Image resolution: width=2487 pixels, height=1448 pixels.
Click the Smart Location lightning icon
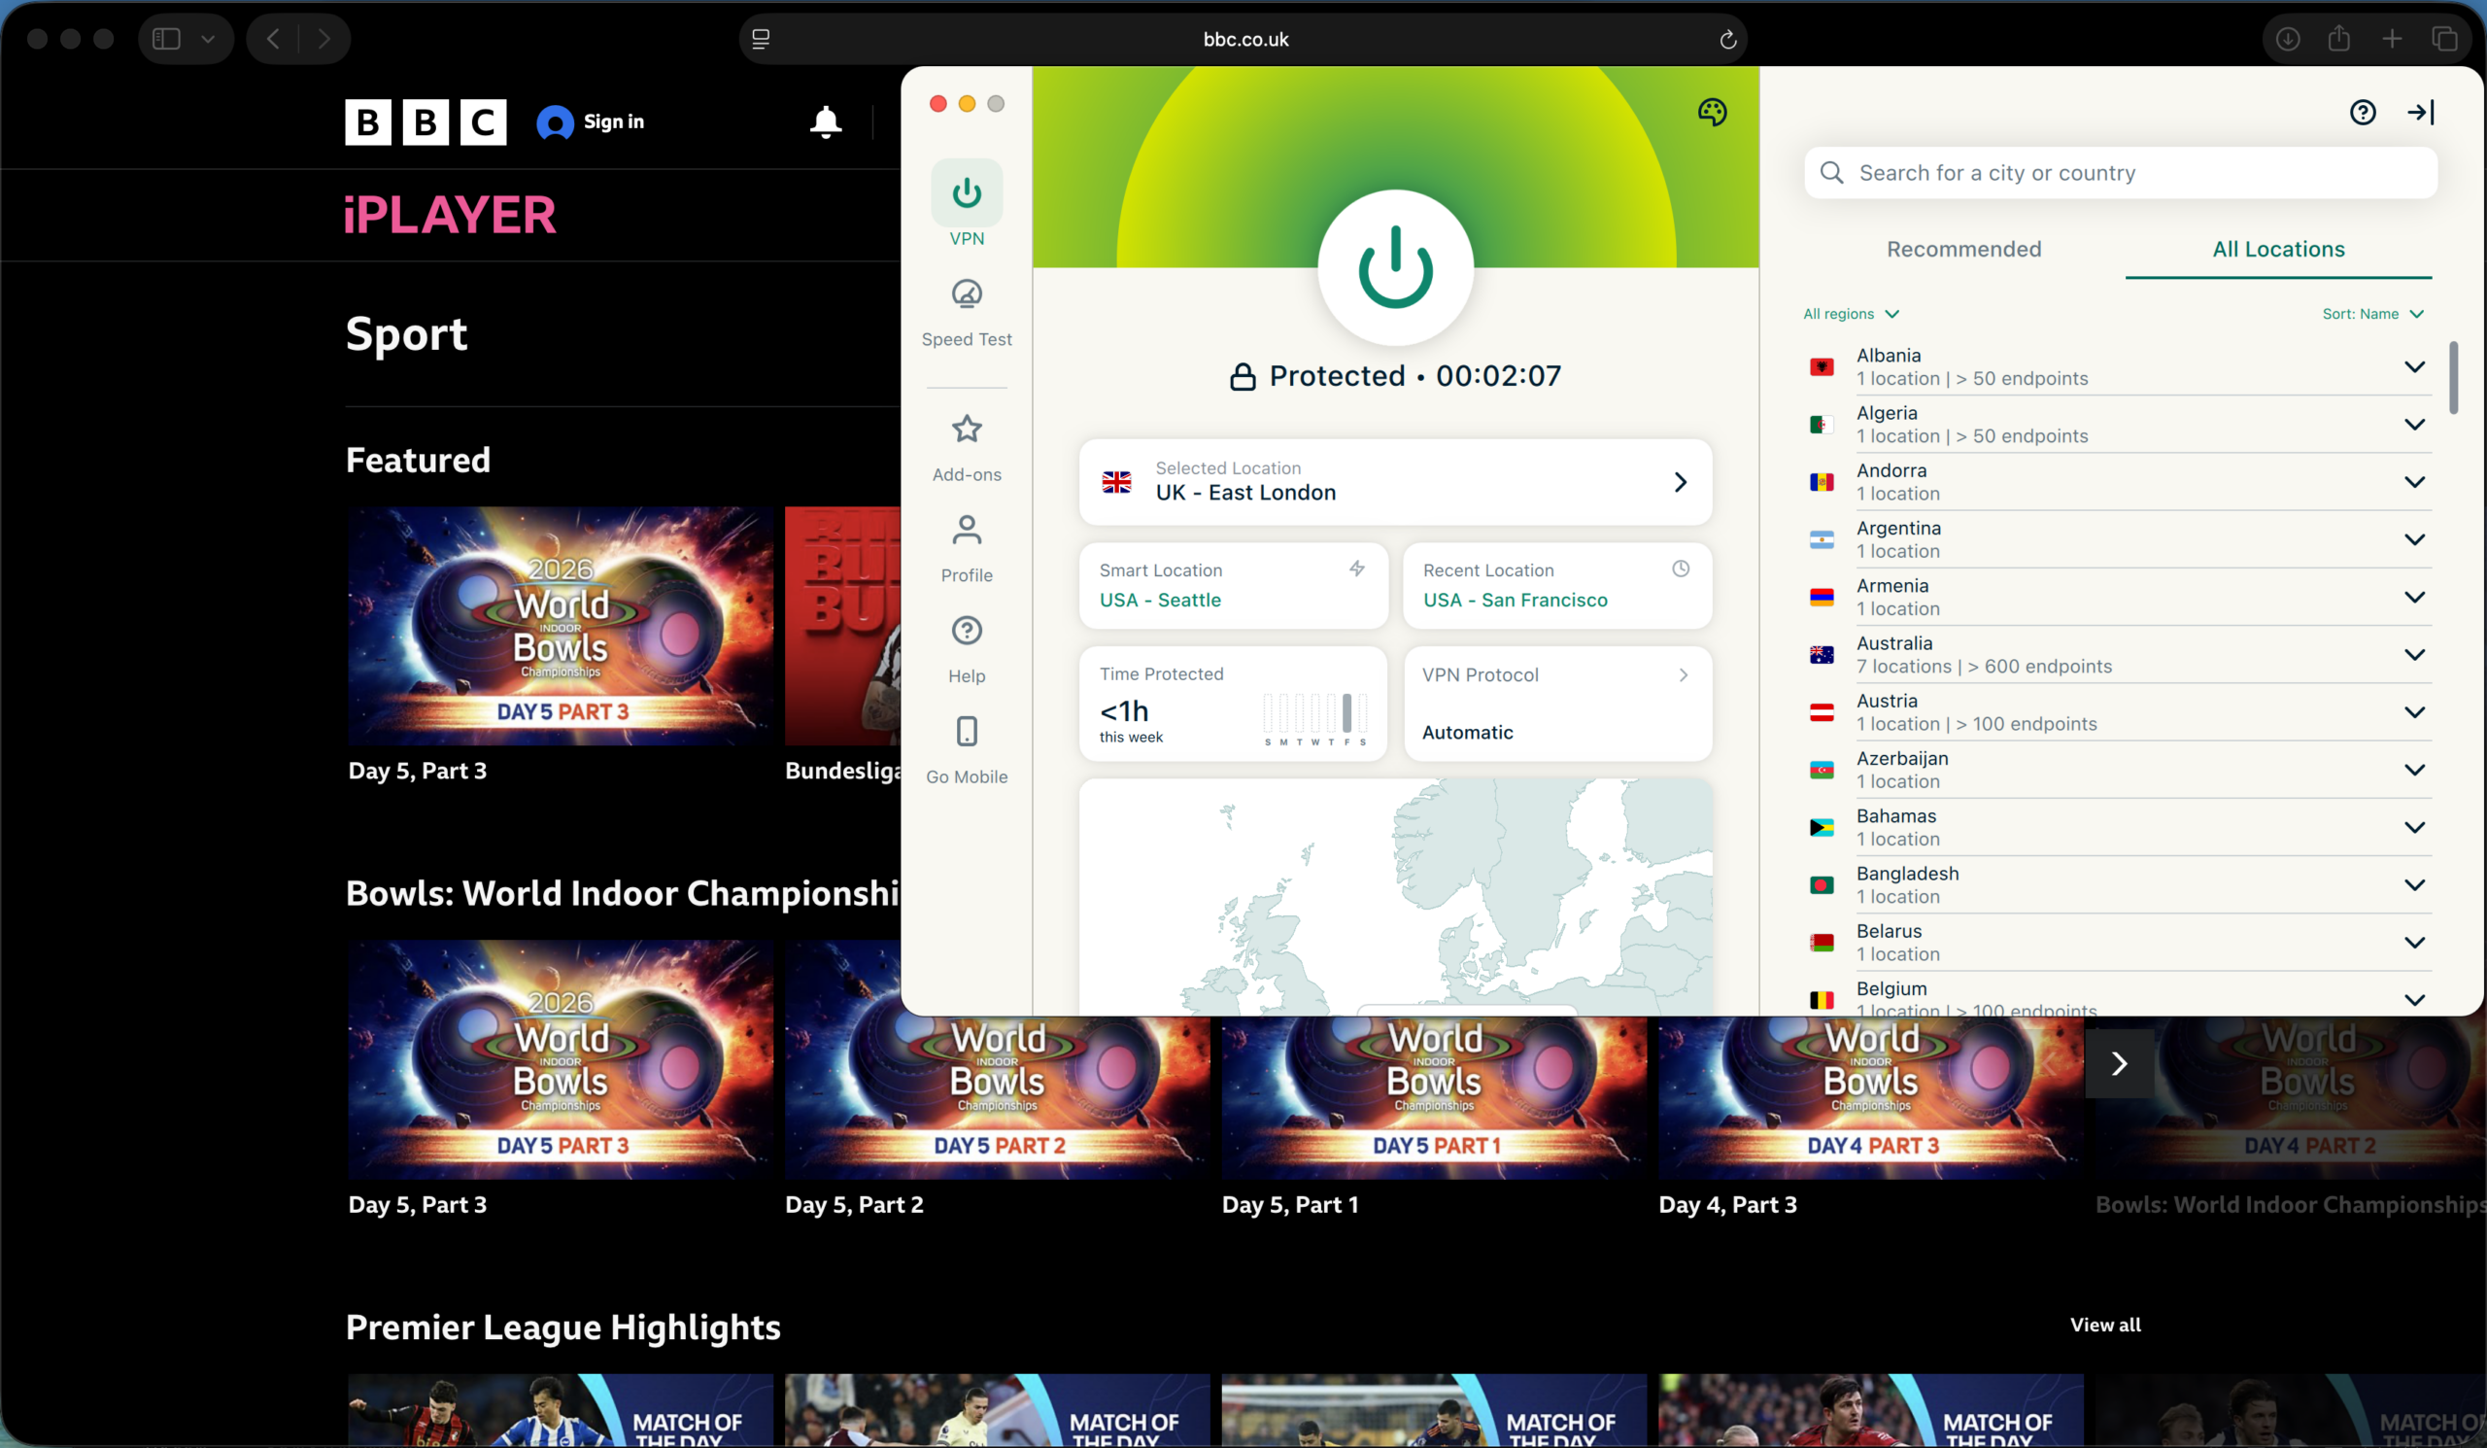[x=1357, y=569]
